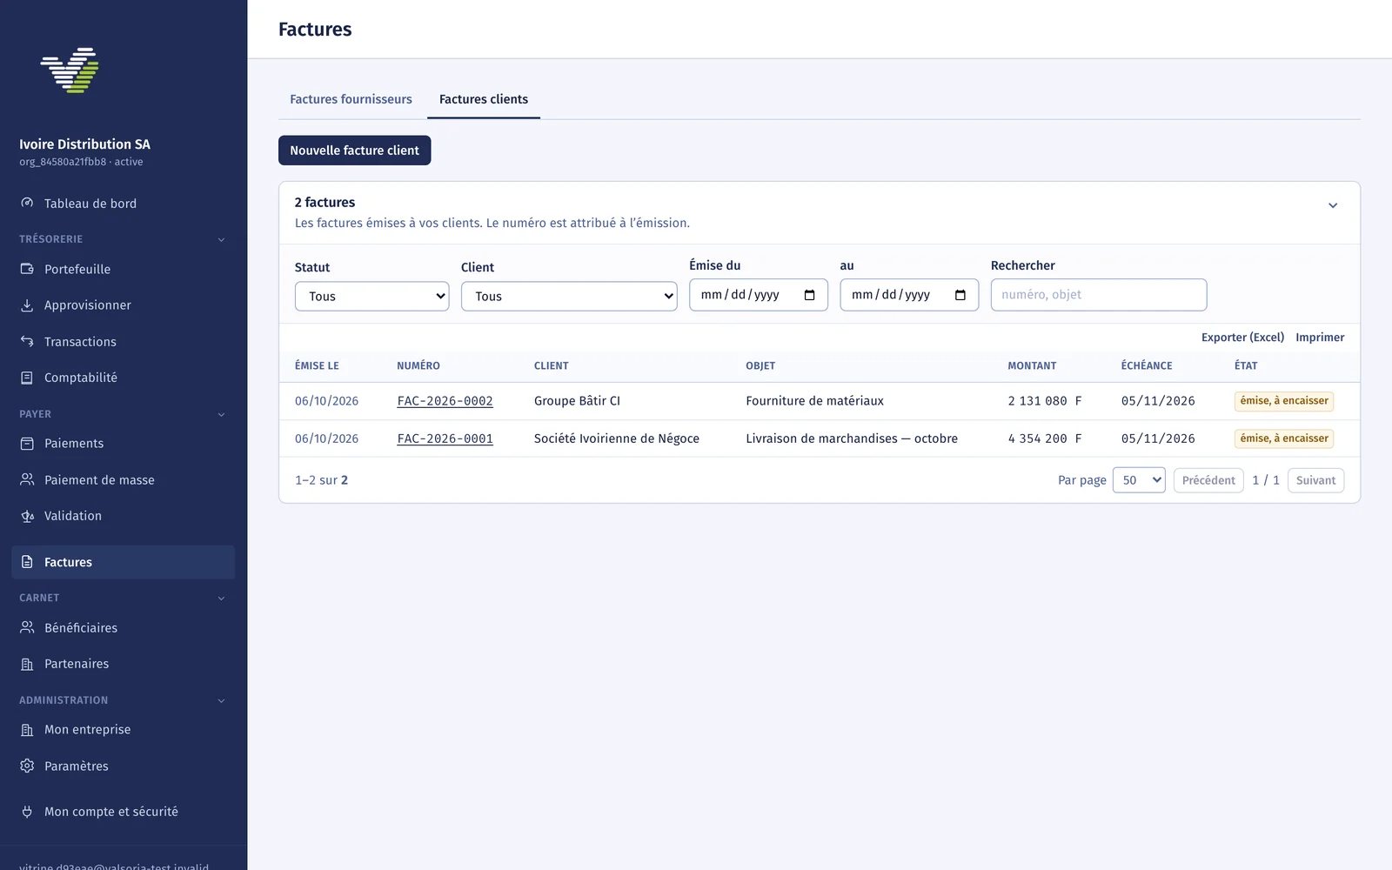Image resolution: width=1392 pixels, height=870 pixels.
Task: Open the Client filter dropdown
Action: coord(569,296)
